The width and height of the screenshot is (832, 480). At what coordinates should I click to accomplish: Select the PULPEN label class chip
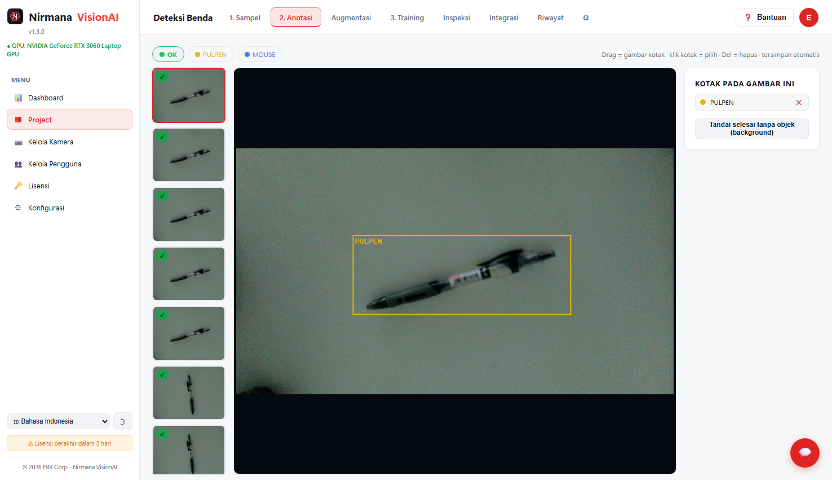click(210, 55)
